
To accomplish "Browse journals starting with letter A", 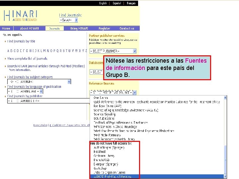I will point(8,51).
